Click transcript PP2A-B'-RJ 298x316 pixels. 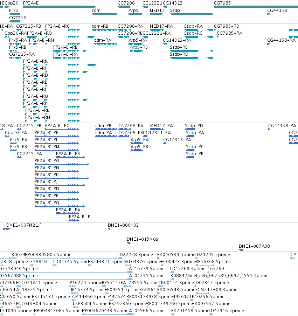(x=55, y=72)
